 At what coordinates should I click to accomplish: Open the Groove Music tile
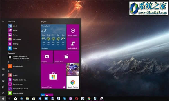[x=73, y=31]
